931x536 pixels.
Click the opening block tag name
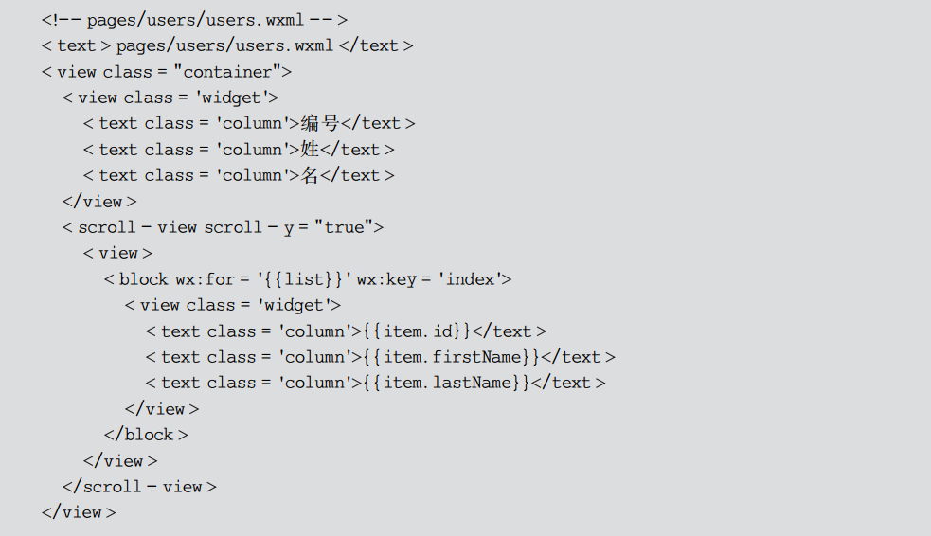click(144, 279)
